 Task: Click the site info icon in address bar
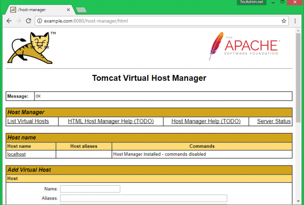39,21
